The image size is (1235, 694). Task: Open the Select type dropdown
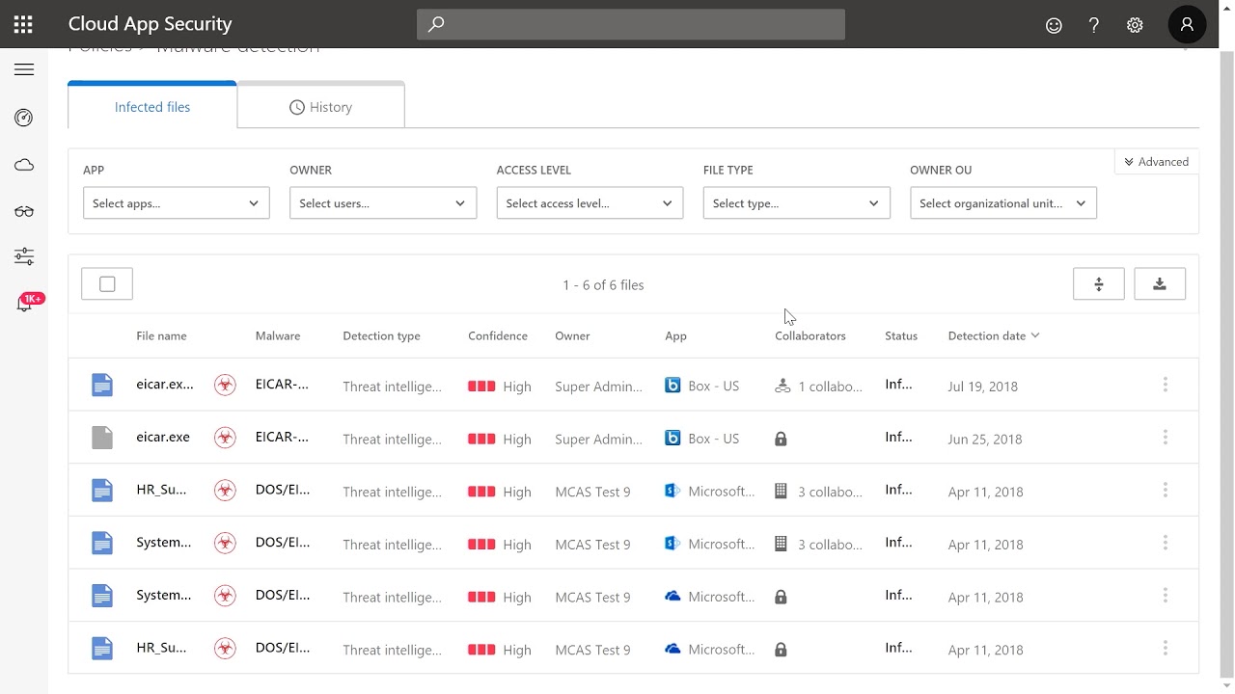[796, 203]
